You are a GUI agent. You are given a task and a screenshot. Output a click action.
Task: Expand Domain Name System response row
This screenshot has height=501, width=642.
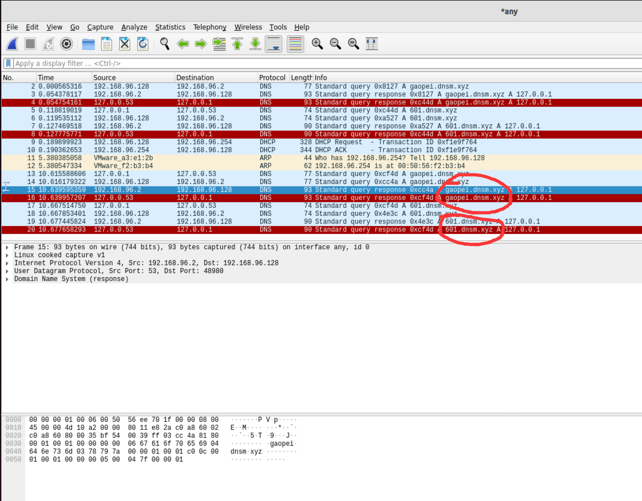pos(7,279)
